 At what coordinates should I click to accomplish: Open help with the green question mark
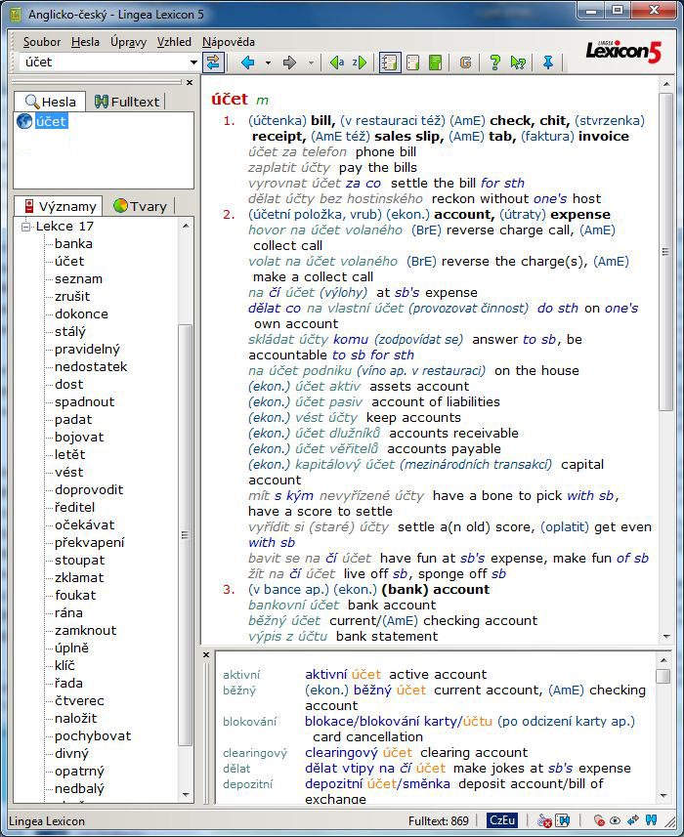click(495, 63)
